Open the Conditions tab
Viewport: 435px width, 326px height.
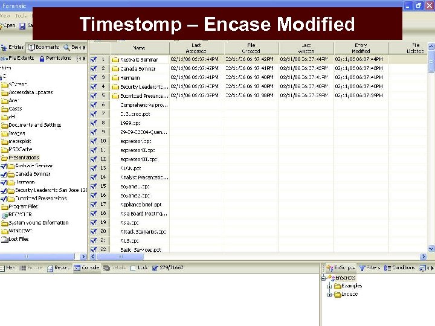pos(399,268)
